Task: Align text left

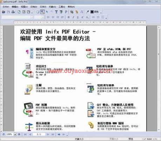Action: (x=48, y=17)
